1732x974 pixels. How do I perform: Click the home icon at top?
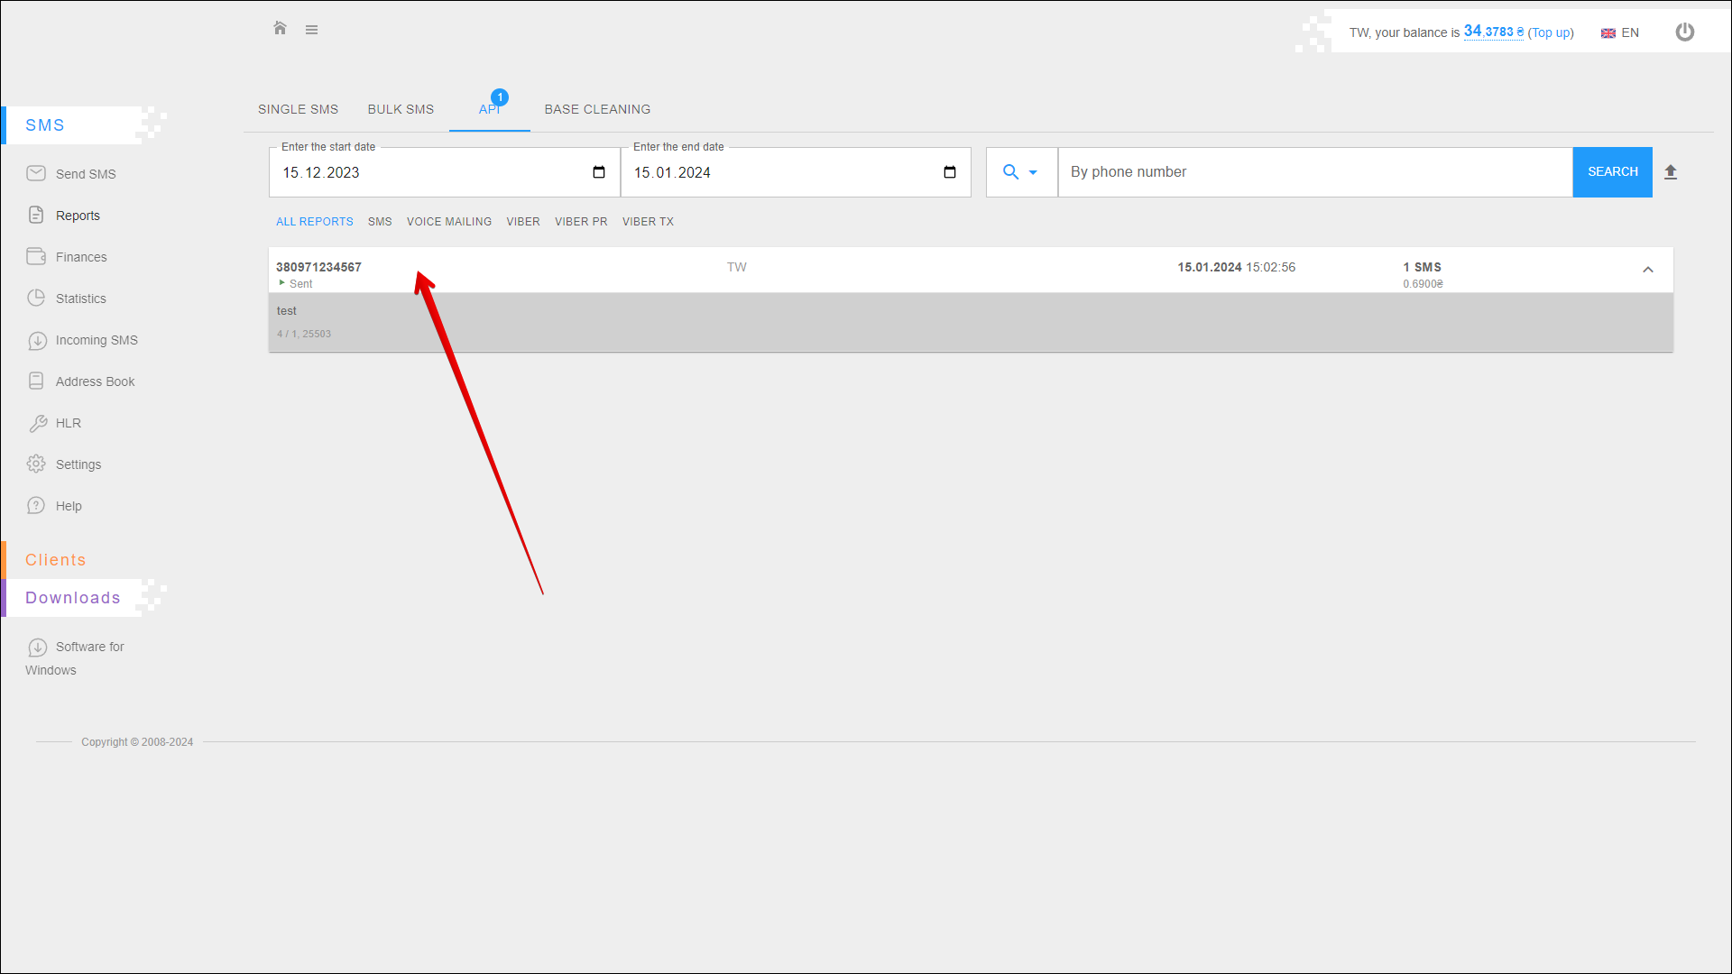click(280, 29)
